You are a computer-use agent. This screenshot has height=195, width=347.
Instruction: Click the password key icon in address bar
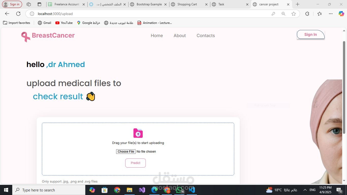click(x=273, y=14)
